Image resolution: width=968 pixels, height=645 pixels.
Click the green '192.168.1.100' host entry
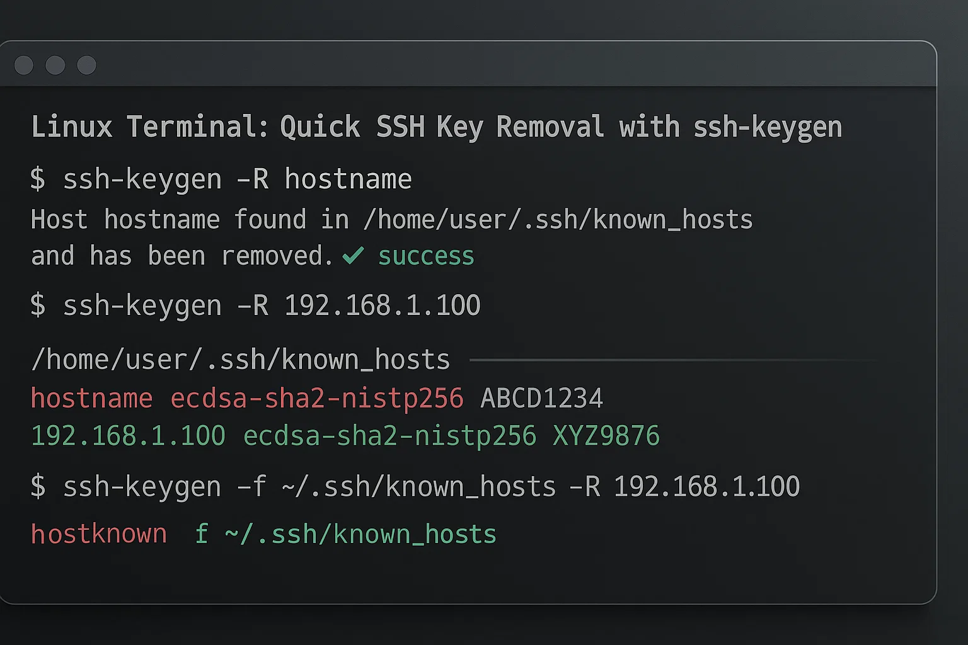pyautogui.click(x=128, y=436)
